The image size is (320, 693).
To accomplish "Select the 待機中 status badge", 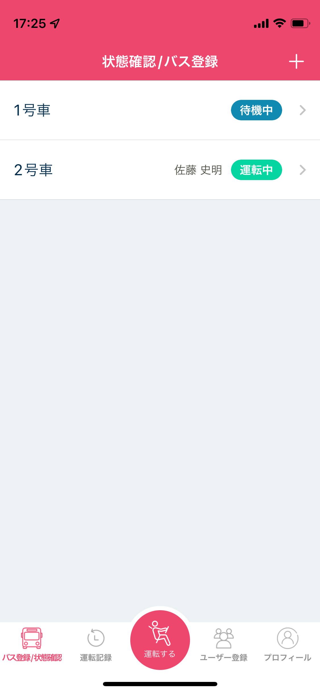I will [x=256, y=110].
